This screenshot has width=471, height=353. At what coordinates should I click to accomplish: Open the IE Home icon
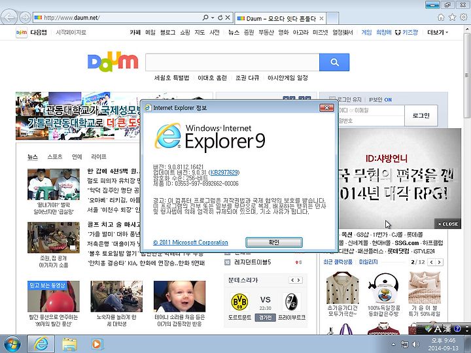click(x=441, y=17)
